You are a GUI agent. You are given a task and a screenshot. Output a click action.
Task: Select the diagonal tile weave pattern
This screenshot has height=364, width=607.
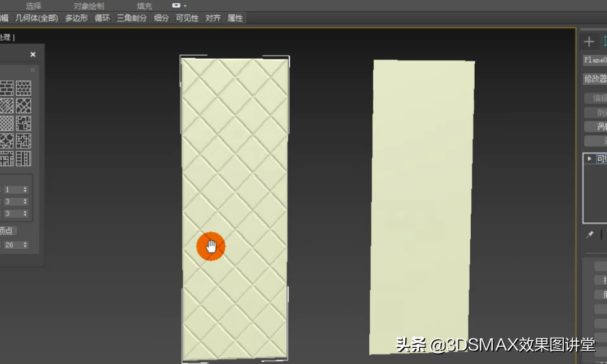point(24,106)
